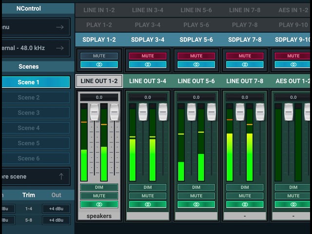Image resolution: width=312 pixels, height=234 pixels.
Task: Recall Scene 6
Action: coord(36,158)
